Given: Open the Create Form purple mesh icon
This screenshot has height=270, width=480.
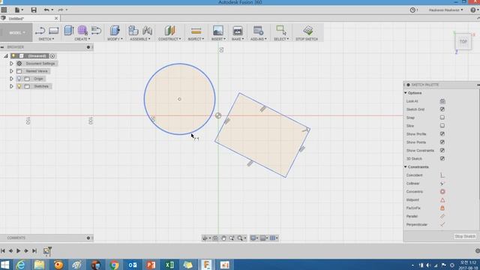Looking at the screenshot, I should 82,30.
